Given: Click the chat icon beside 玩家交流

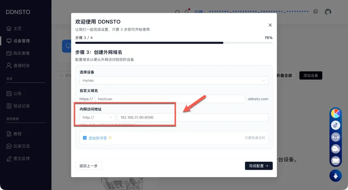Looking at the screenshot, I should (9, 146).
